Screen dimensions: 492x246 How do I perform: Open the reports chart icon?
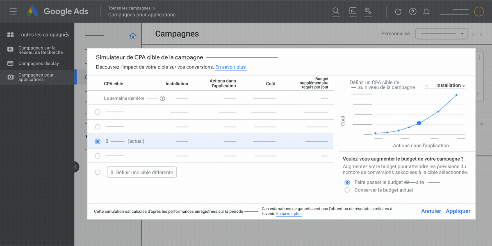[x=353, y=11]
